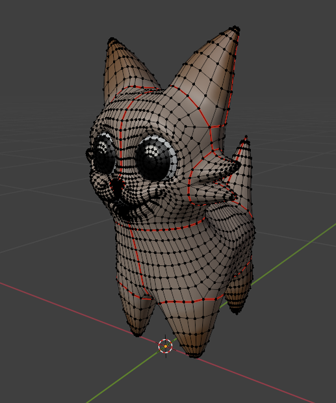Image resolution: width=336 pixels, height=403 pixels.
Task: Click the tip of the tall rear ear
Action: (x=235, y=29)
